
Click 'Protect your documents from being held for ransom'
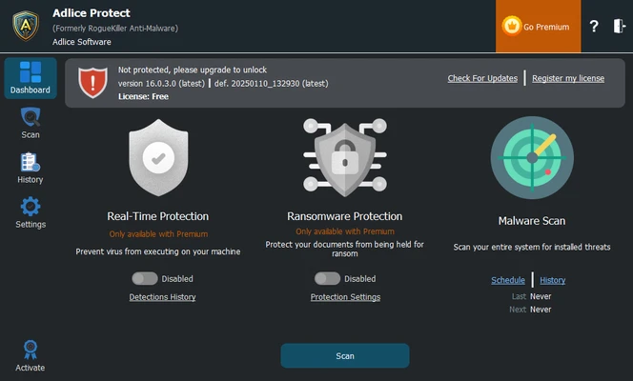click(x=345, y=249)
